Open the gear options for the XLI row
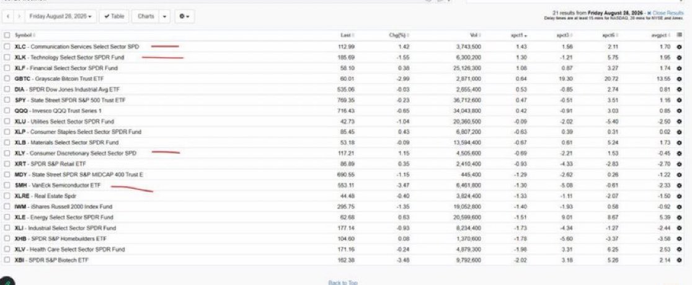Image resolution: width=692 pixels, height=285 pixels. point(679,228)
